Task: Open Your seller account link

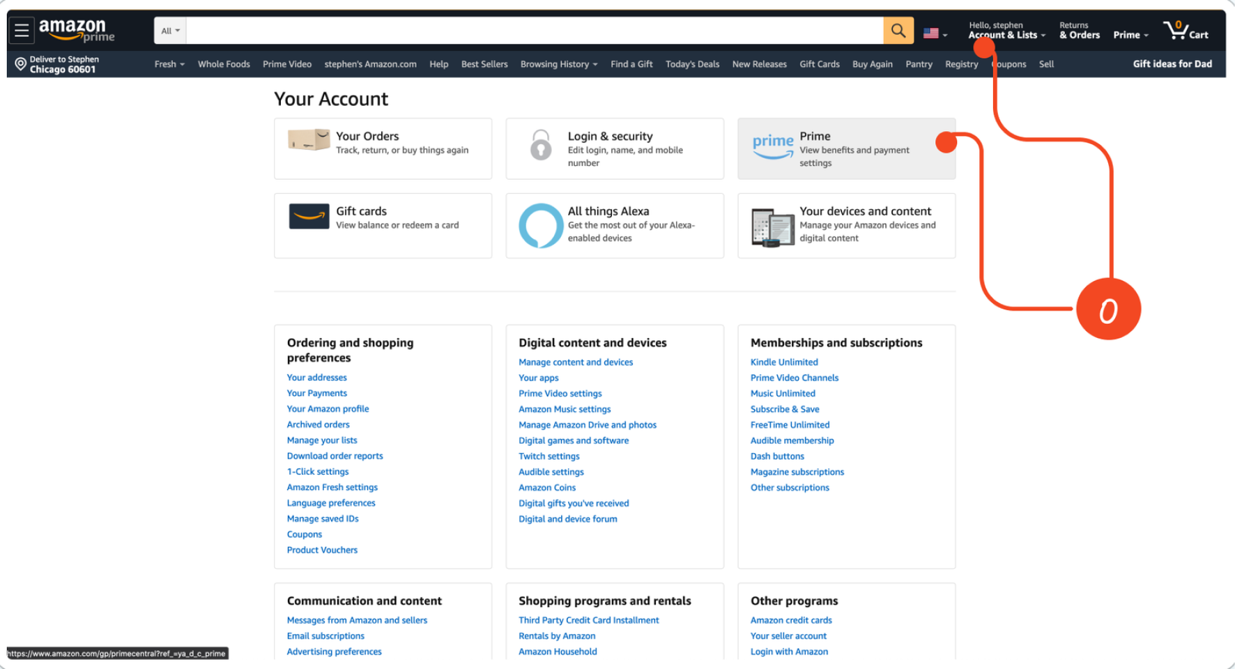Action: click(788, 636)
